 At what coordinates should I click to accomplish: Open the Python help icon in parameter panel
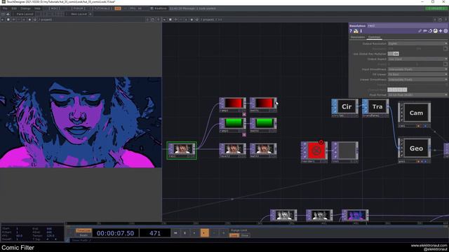coord(356,31)
